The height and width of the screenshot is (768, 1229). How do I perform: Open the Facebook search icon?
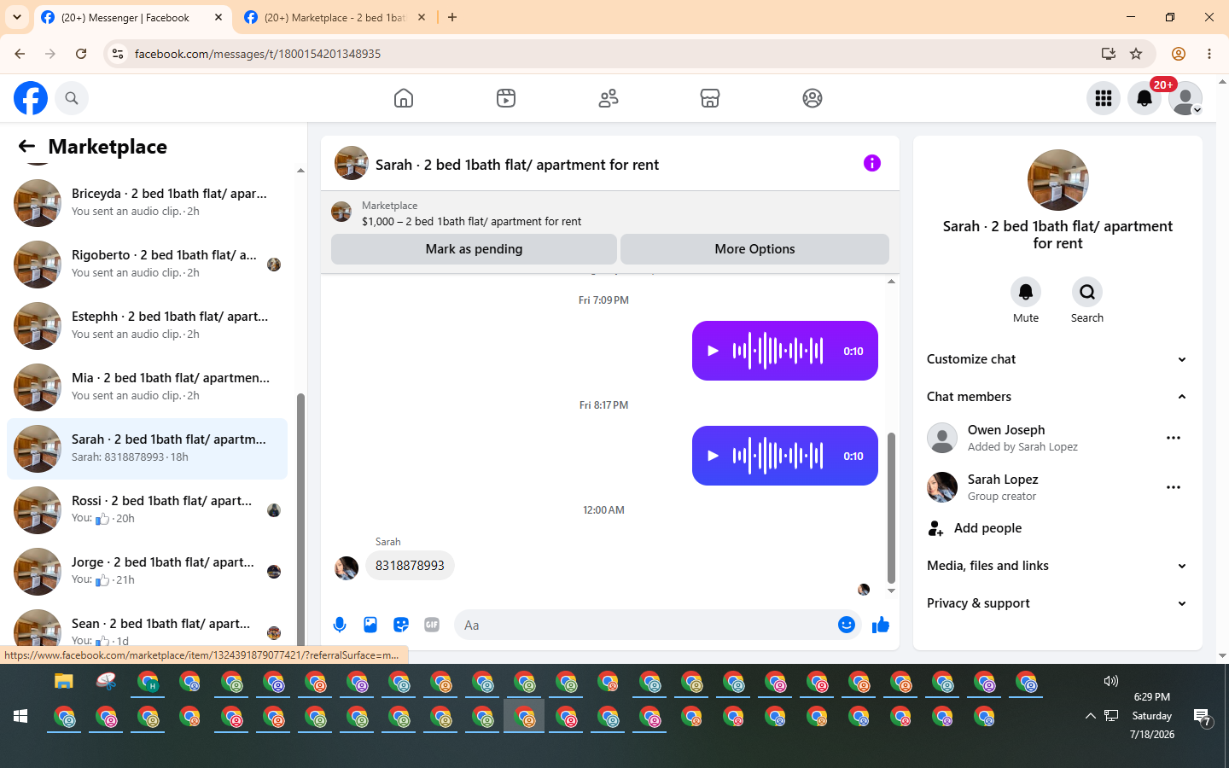(72, 98)
